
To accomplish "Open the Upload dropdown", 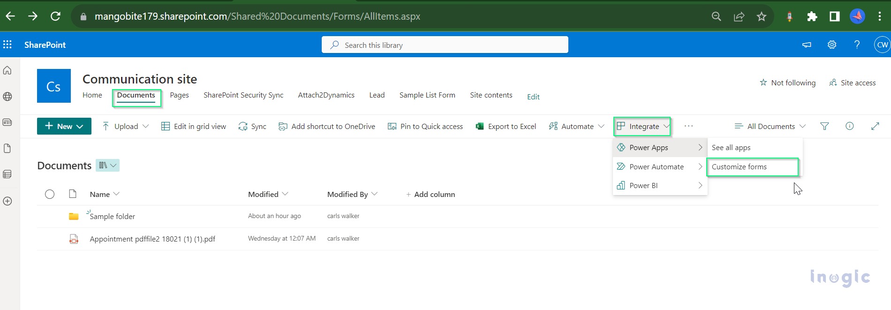I will pyautogui.click(x=126, y=126).
